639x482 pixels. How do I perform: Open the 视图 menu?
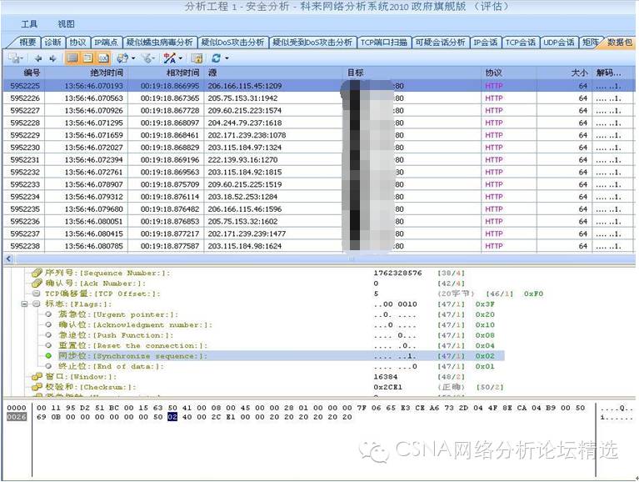pos(66,24)
